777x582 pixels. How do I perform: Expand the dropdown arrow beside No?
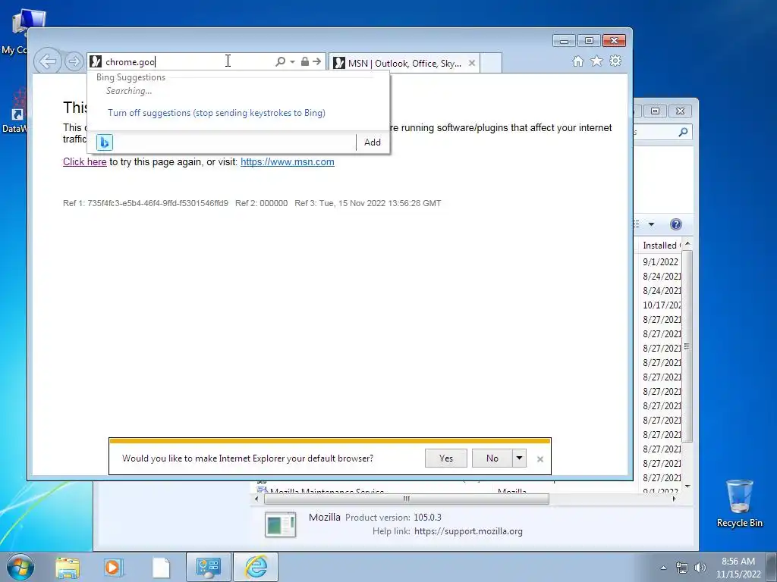[519, 458]
